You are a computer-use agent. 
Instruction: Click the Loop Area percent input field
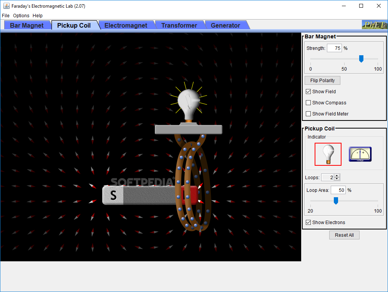(338, 190)
